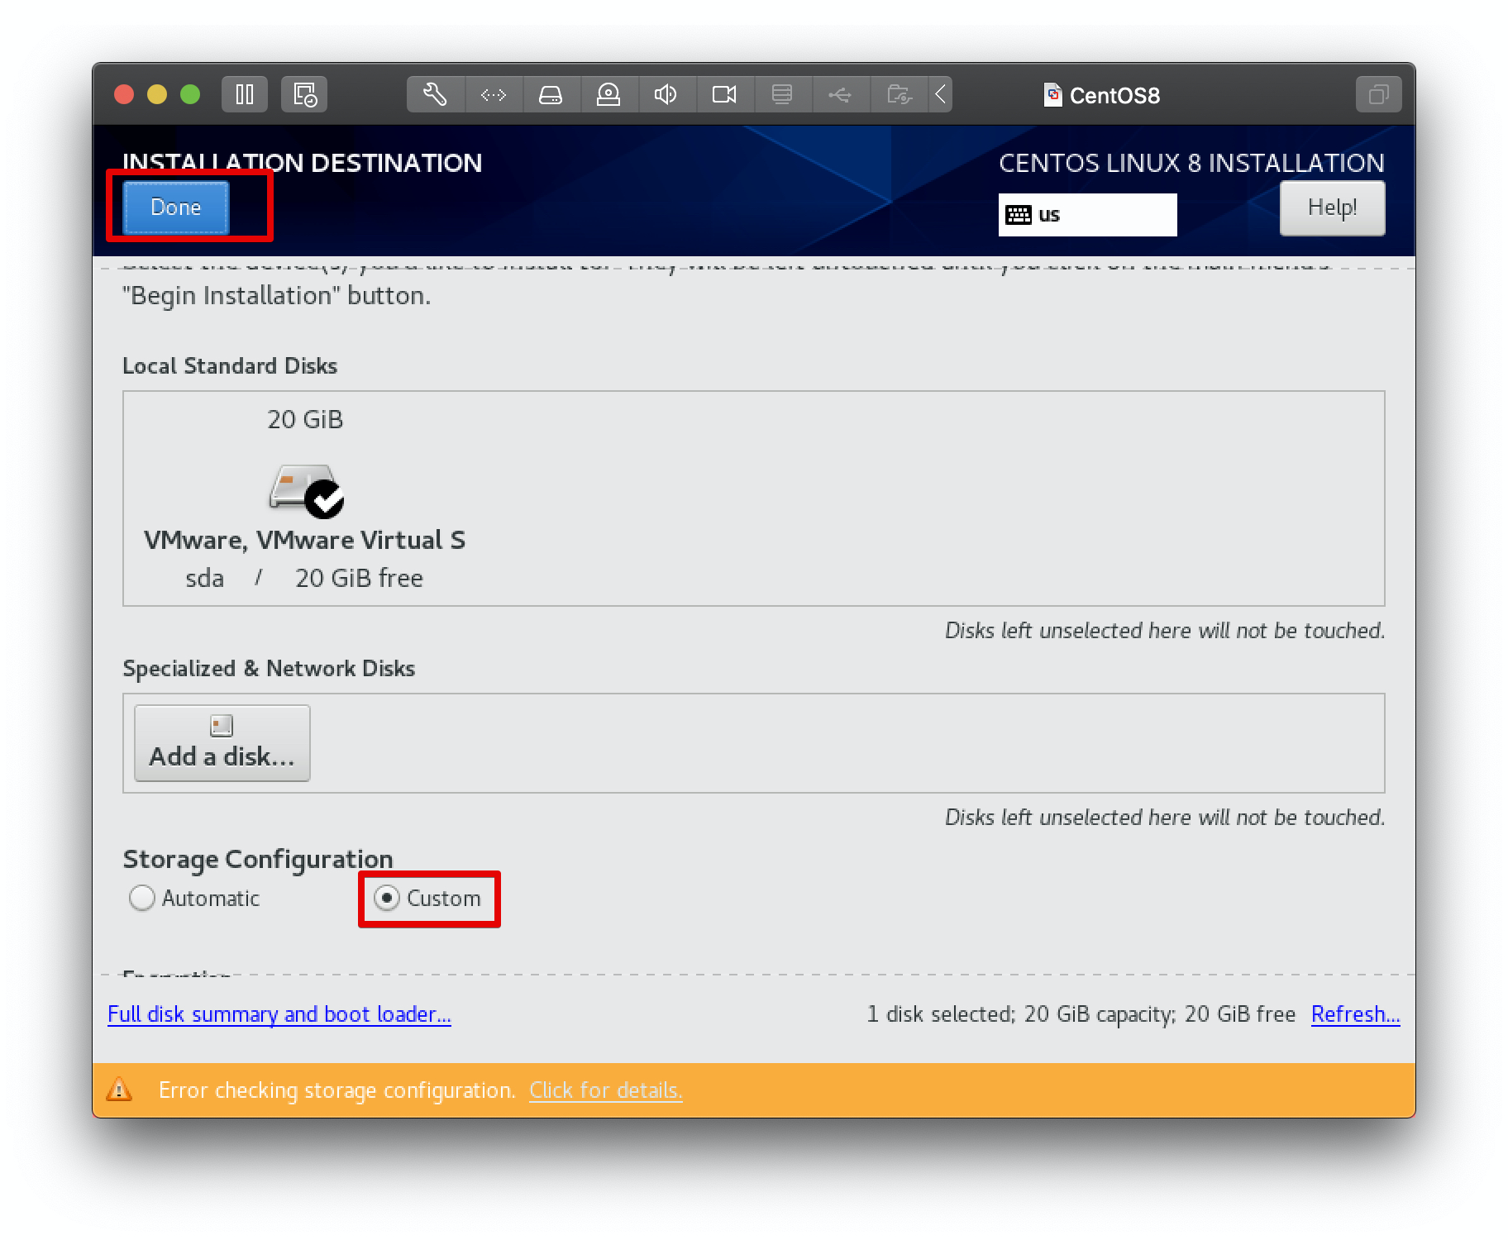The width and height of the screenshot is (1508, 1240).
Task: Click the us keyboard layout indicator
Action: click(x=1087, y=215)
